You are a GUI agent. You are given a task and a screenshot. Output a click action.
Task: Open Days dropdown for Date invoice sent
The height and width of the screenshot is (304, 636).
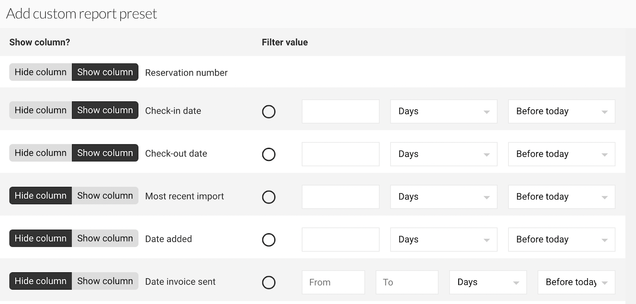[488, 282]
